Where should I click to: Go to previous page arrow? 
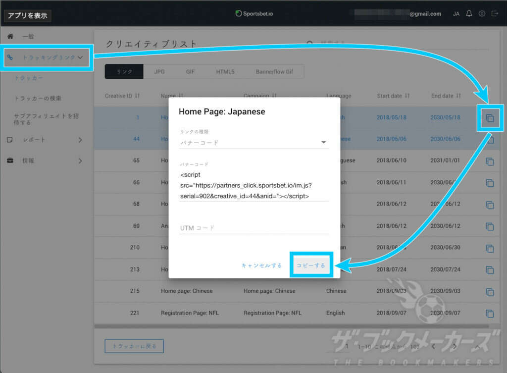click(433, 346)
